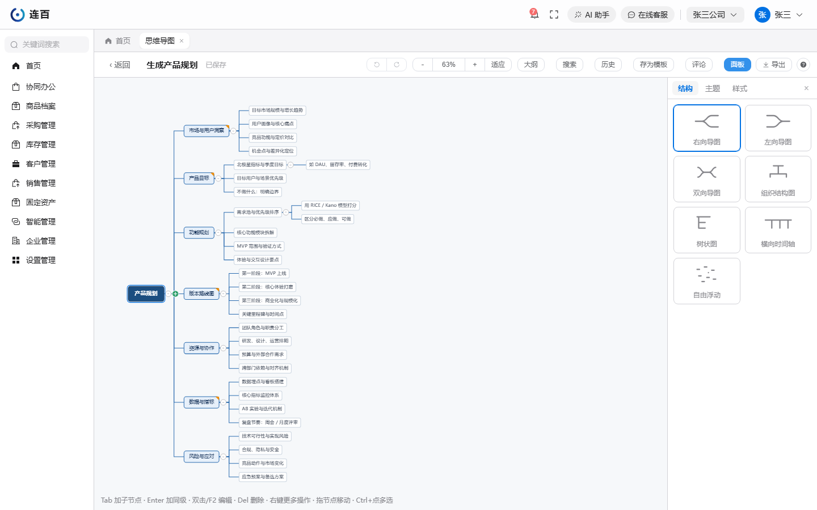The height and width of the screenshot is (510, 817).
Task: Select 自由浮动 free layout option
Action: (707, 281)
